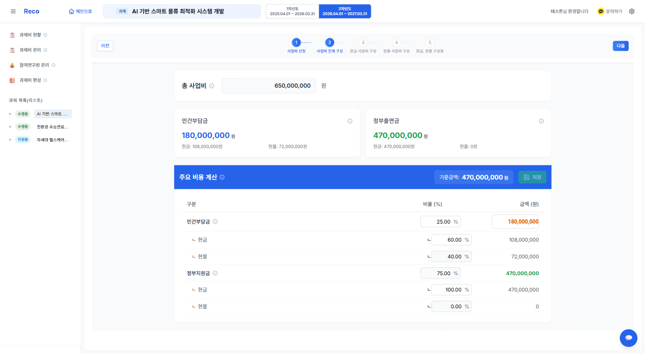645x354 pixels.
Task: Click the 총 사업비 amount field
Action: pyautogui.click(x=269, y=86)
